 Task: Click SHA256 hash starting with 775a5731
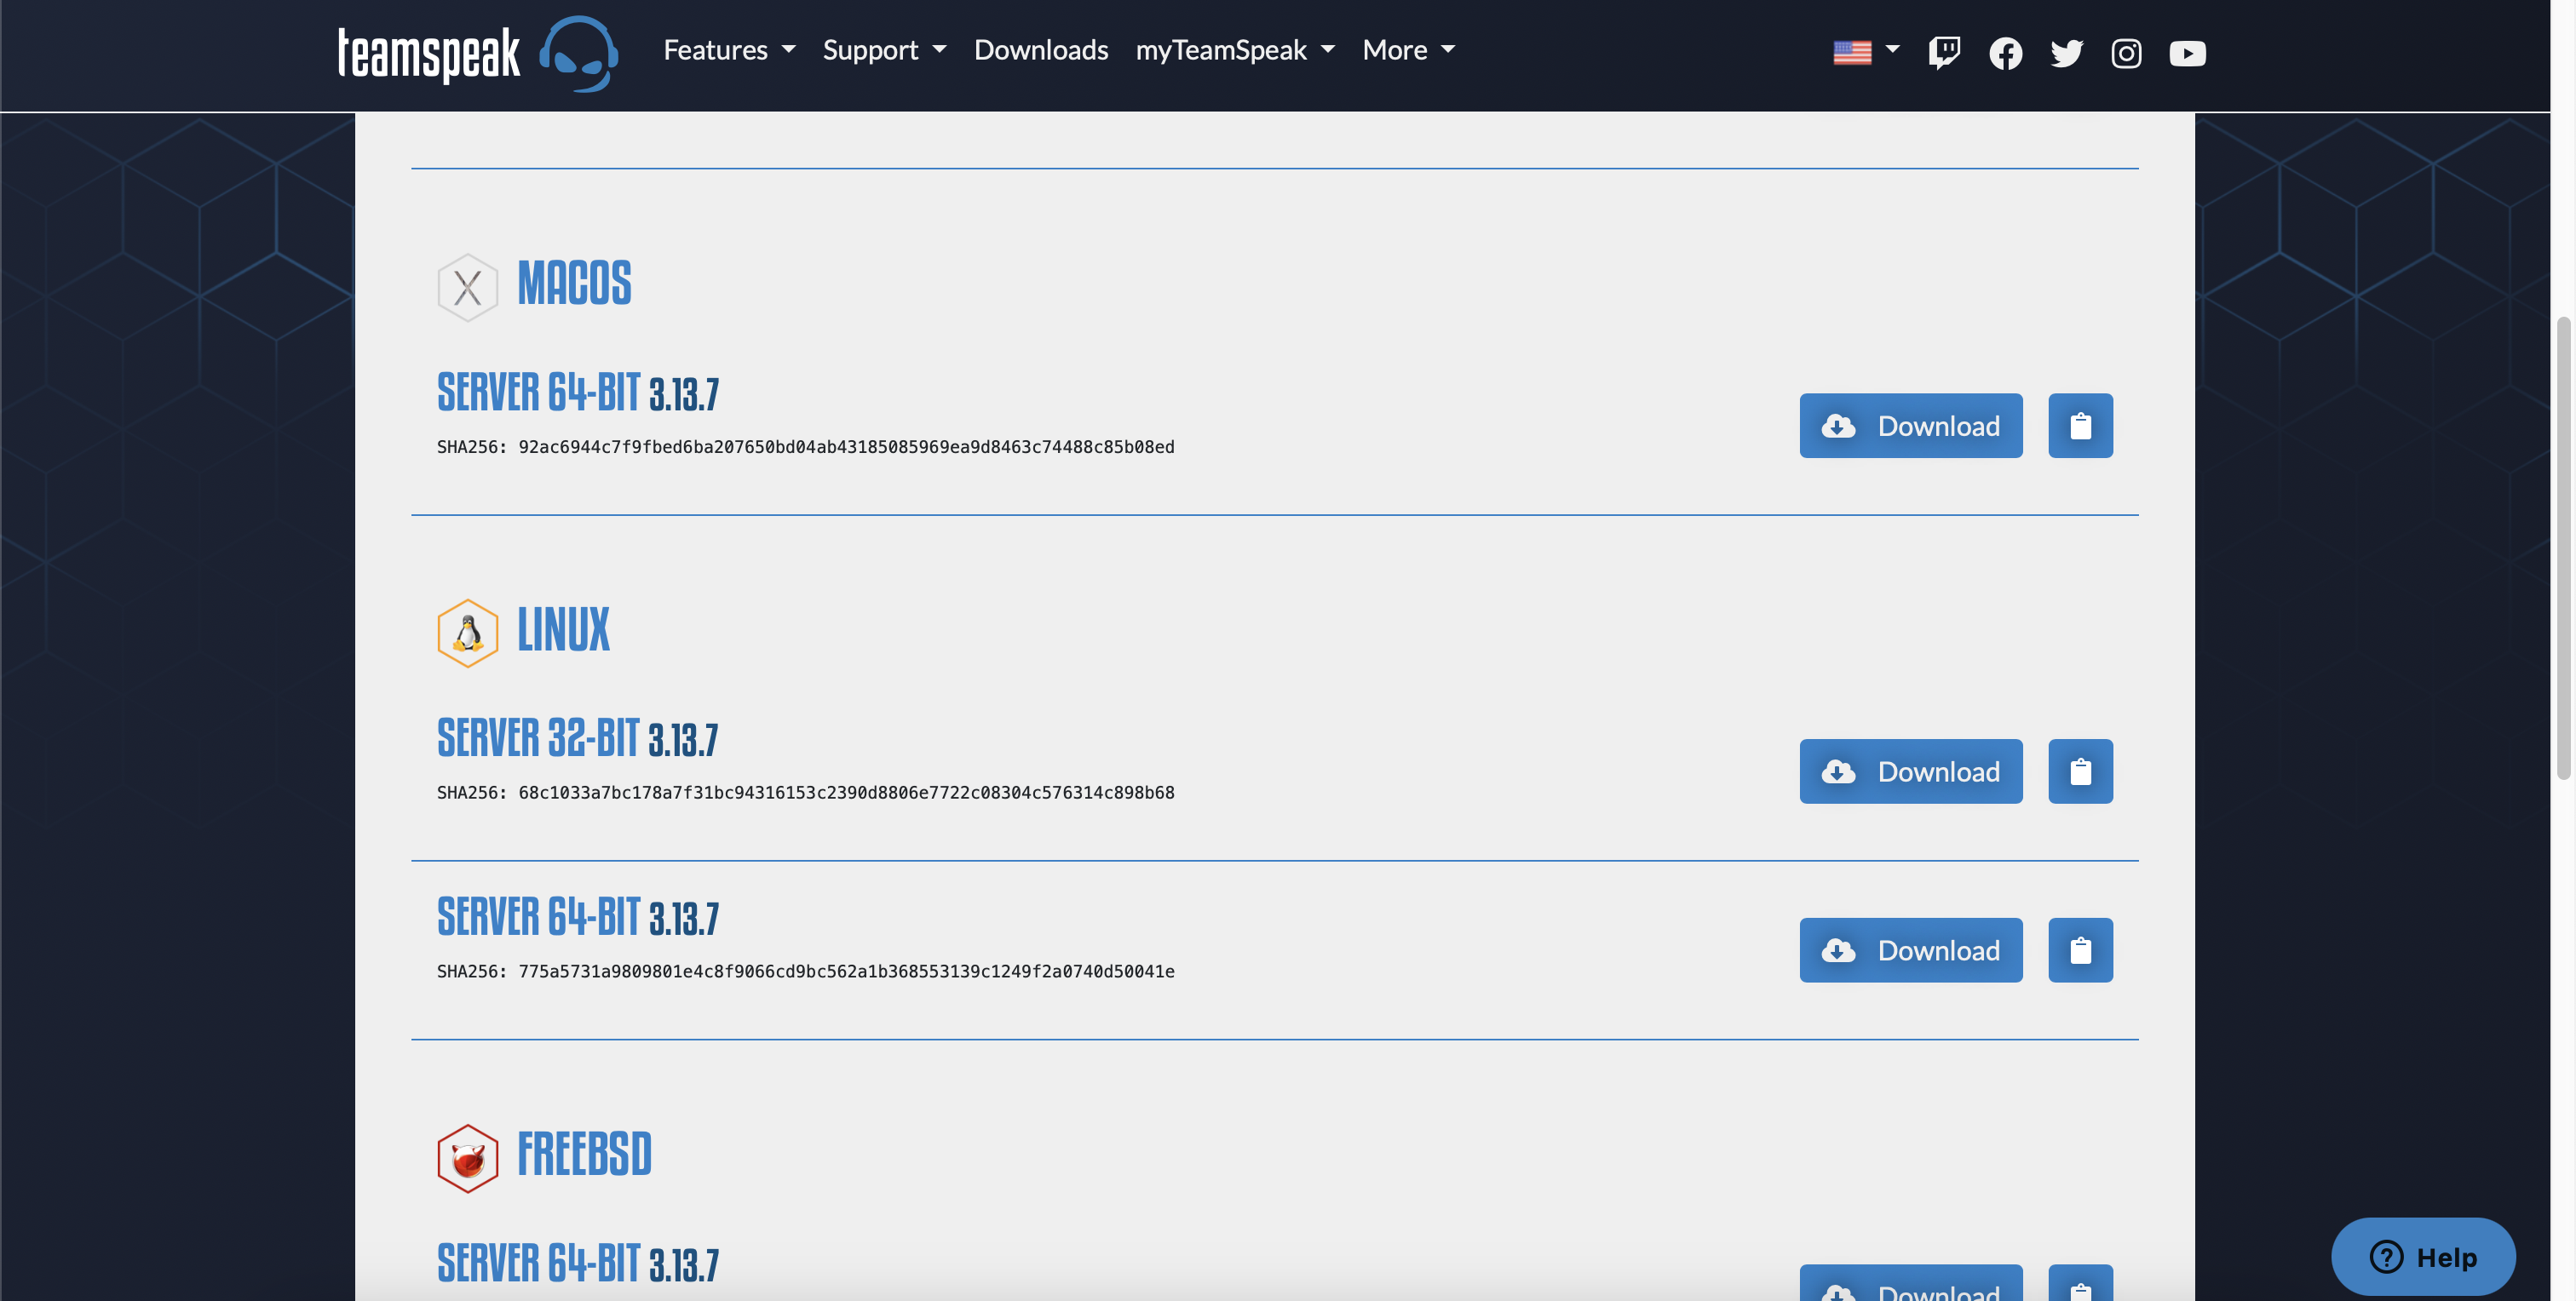pos(846,971)
